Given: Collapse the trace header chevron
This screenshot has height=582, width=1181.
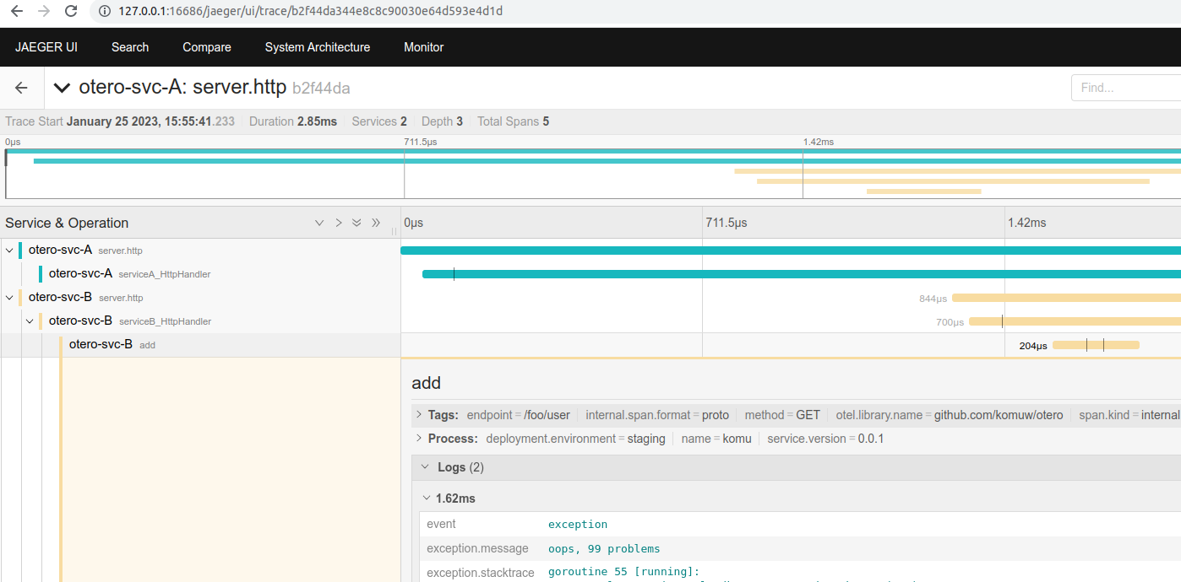Looking at the screenshot, I should coord(62,88).
